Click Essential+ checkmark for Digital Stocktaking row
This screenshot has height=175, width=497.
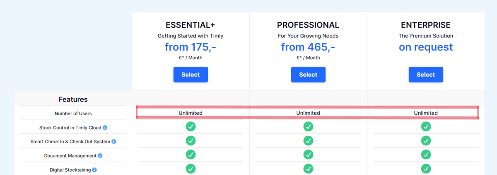tap(191, 169)
